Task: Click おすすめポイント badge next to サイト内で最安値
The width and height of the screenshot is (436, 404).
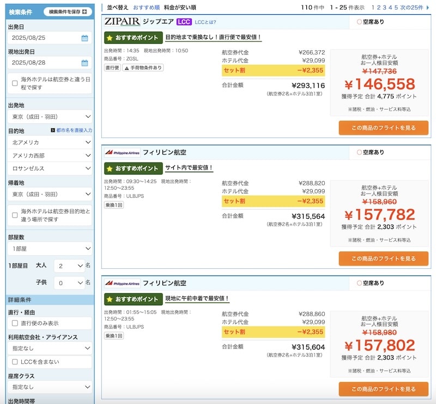Action: (134, 168)
